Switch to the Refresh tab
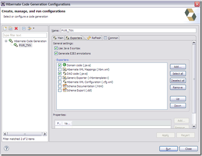The height and width of the screenshot is (156, 202). point(94,38)
